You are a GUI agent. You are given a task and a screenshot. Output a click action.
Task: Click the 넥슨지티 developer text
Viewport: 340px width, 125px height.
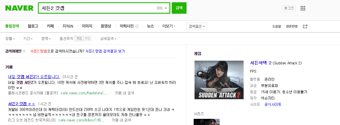pos(268,98)
